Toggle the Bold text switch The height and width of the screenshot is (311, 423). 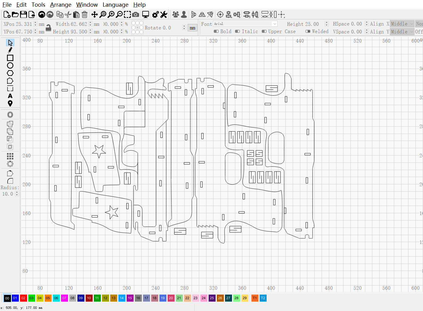216,31
